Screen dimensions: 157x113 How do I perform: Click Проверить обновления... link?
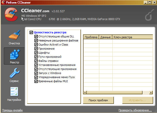[x=135, y=110]
